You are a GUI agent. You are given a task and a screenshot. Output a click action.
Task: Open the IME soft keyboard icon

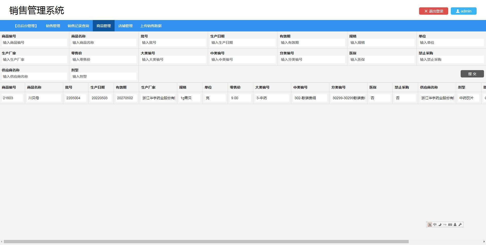[450, 224]
